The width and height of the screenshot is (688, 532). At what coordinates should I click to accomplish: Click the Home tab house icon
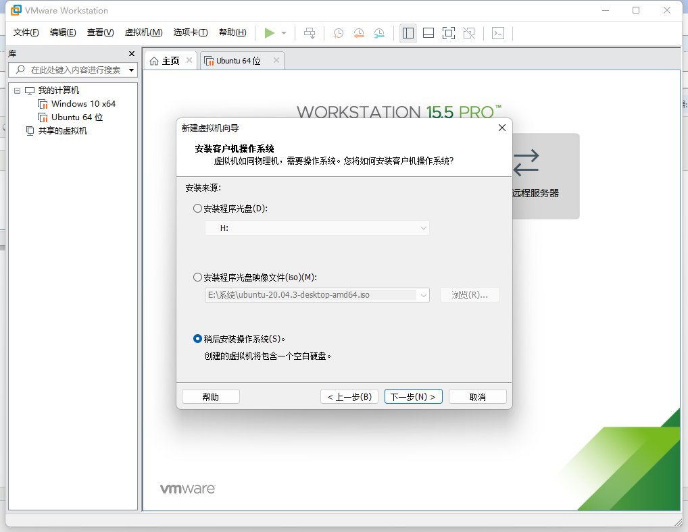154,61
